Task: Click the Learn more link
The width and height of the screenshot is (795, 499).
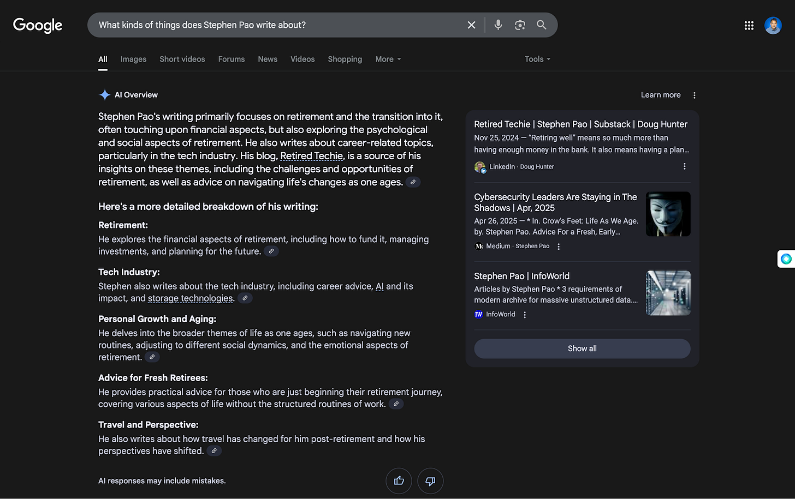Action: (x=661, y=95)
